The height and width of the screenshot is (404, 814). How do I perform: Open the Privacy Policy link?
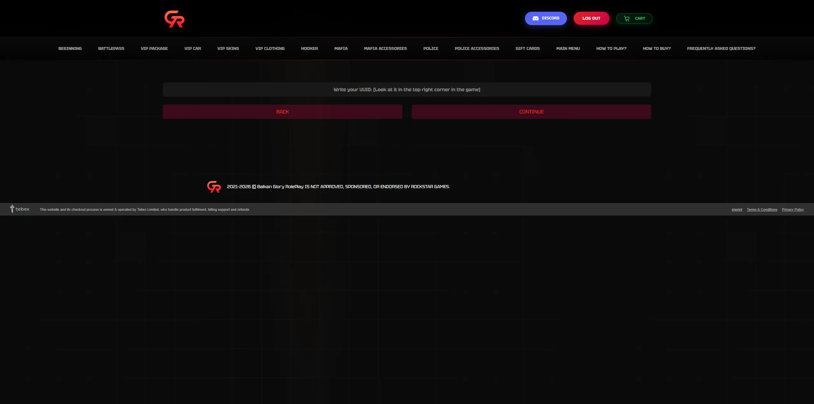[x=793, y=209]
